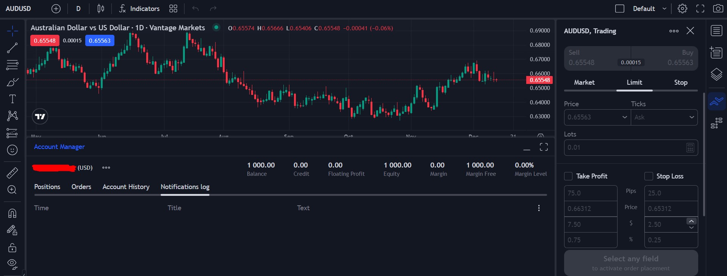This screenshot has width=727, height=276.
Task: Take a chart snapshot with camera icon
Action: [718, 9]
